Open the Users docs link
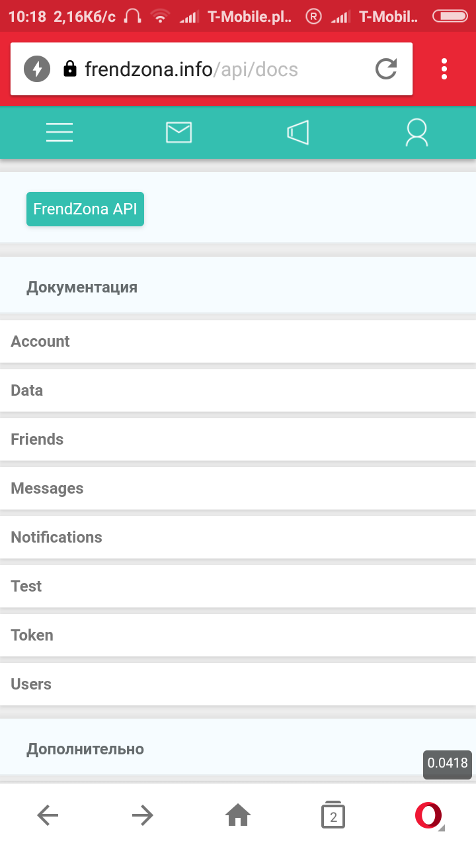 coord(31,684)
